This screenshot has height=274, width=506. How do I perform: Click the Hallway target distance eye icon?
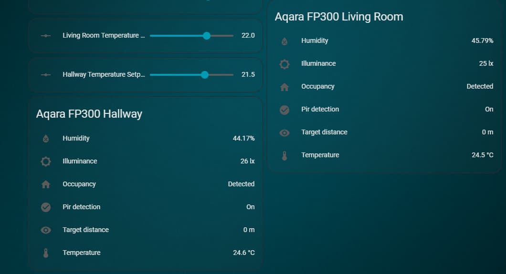pyautogui.click(x=46, y=230)
